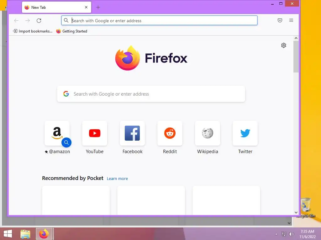
Task: Click the page scrollbar up arrow
Action: [296, 38]
